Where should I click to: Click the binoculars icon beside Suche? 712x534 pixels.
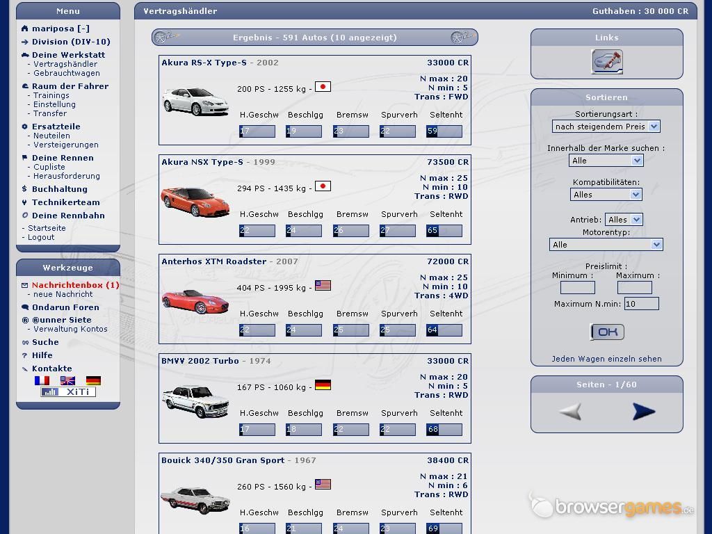(25, 342)
